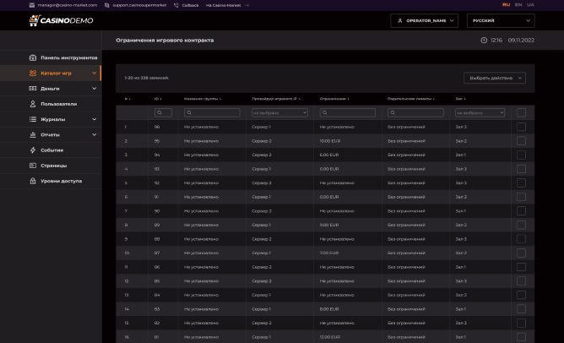This screenshot has height=343, width=564.
Task: Check the checkbox for row ID 96
Action: [x=521, y=127]
